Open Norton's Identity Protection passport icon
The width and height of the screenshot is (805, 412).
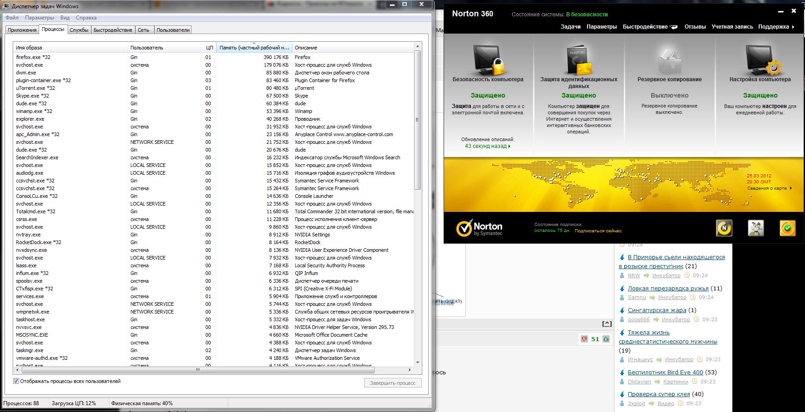click(579, 59)
